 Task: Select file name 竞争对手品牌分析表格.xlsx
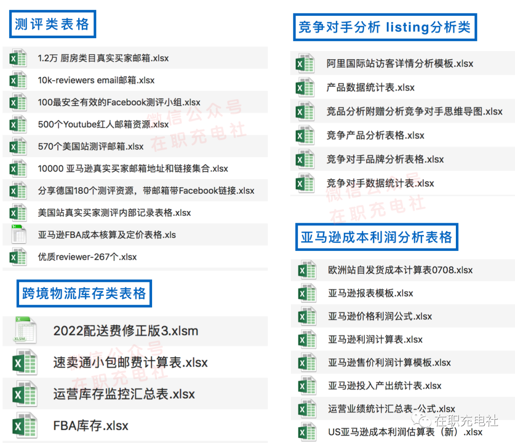click(385, 159)
